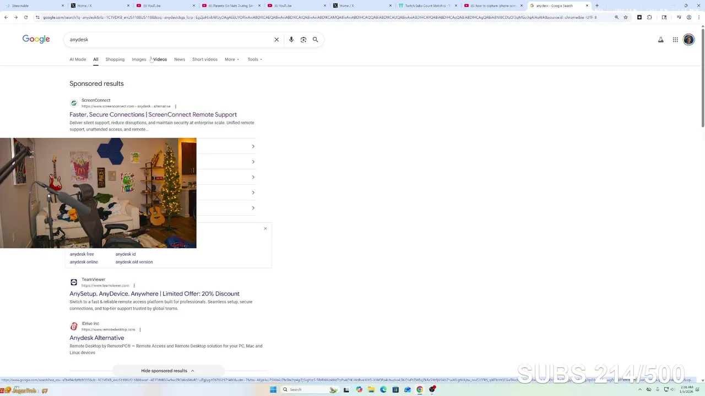
Task: Click the browser forward arrow
Action: 15,17
